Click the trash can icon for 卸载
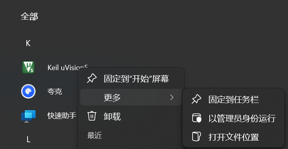The height and width of the screenshot is (149, 288). [91, 116]
